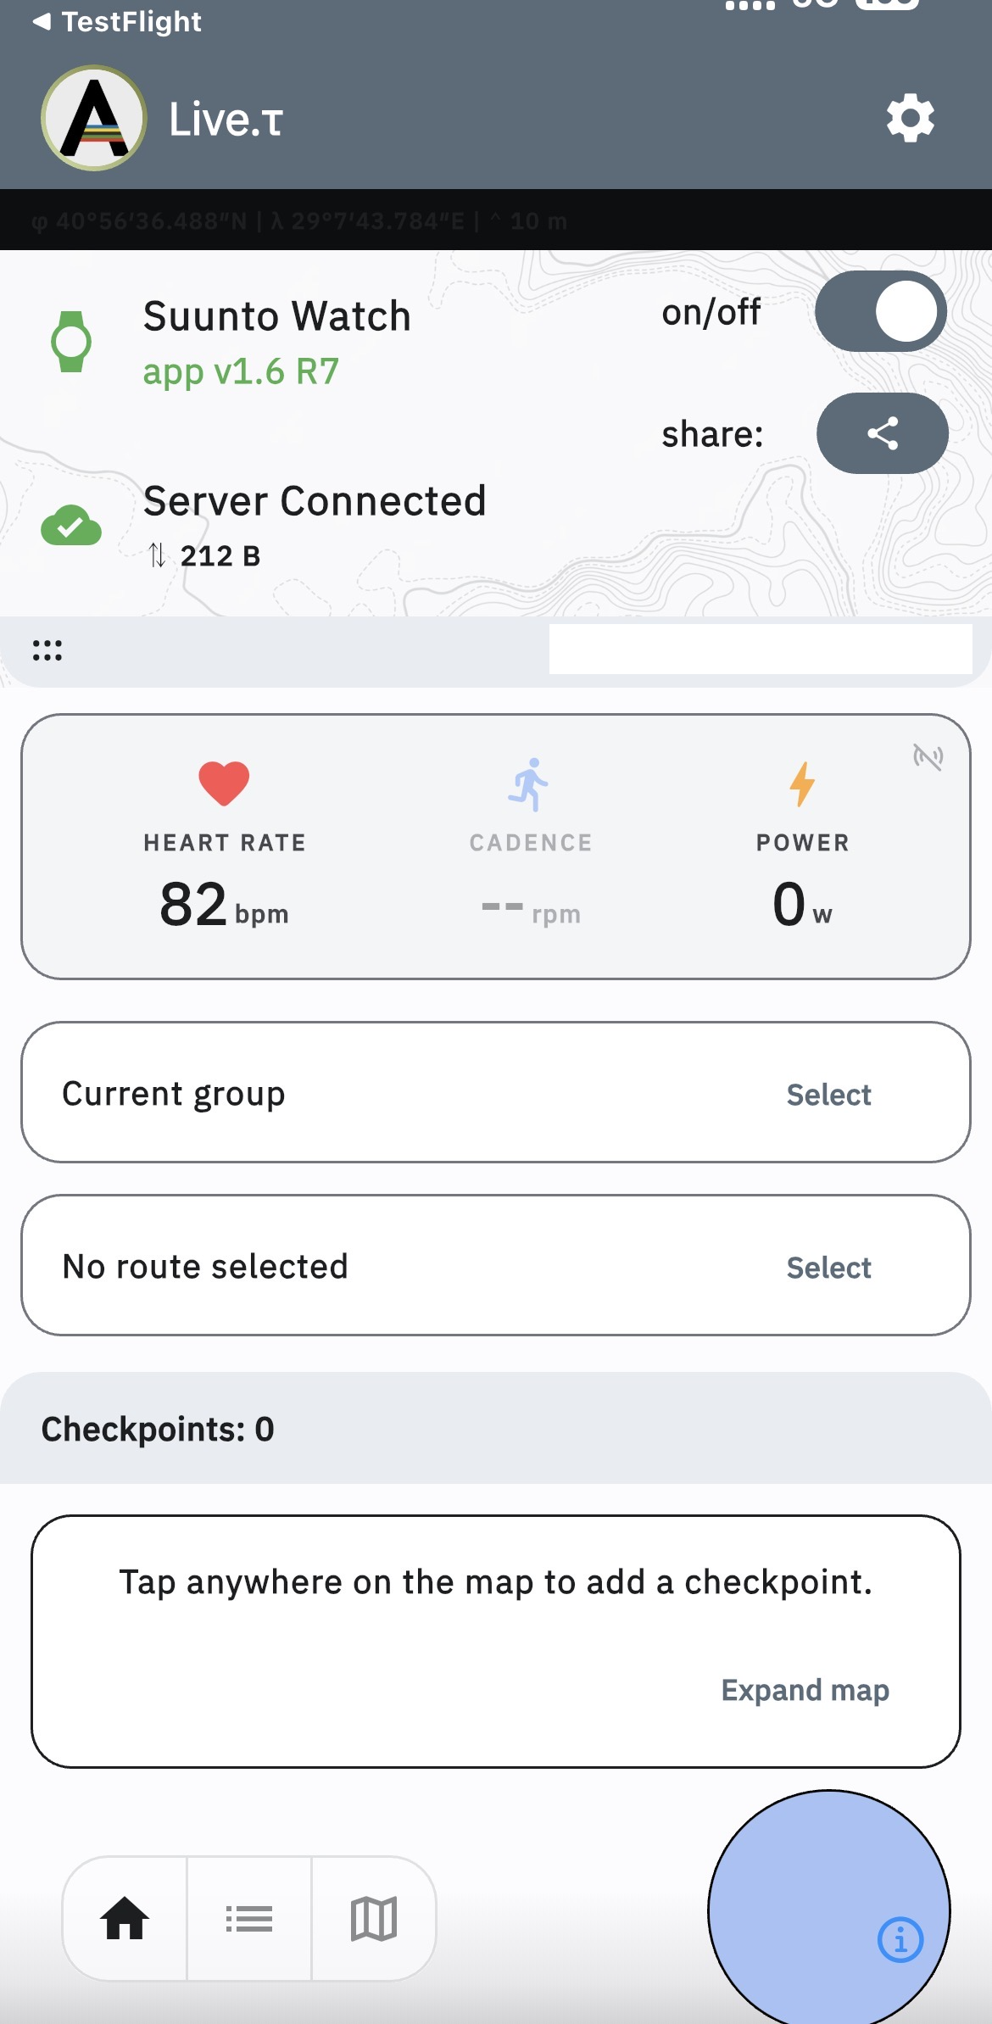
Task: Select a route
Action: (x=828, y=1268)
